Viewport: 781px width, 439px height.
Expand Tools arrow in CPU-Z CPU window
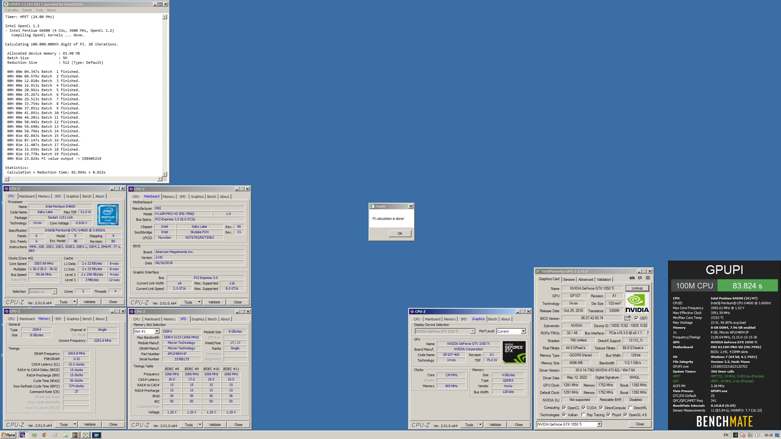point(74,302)
